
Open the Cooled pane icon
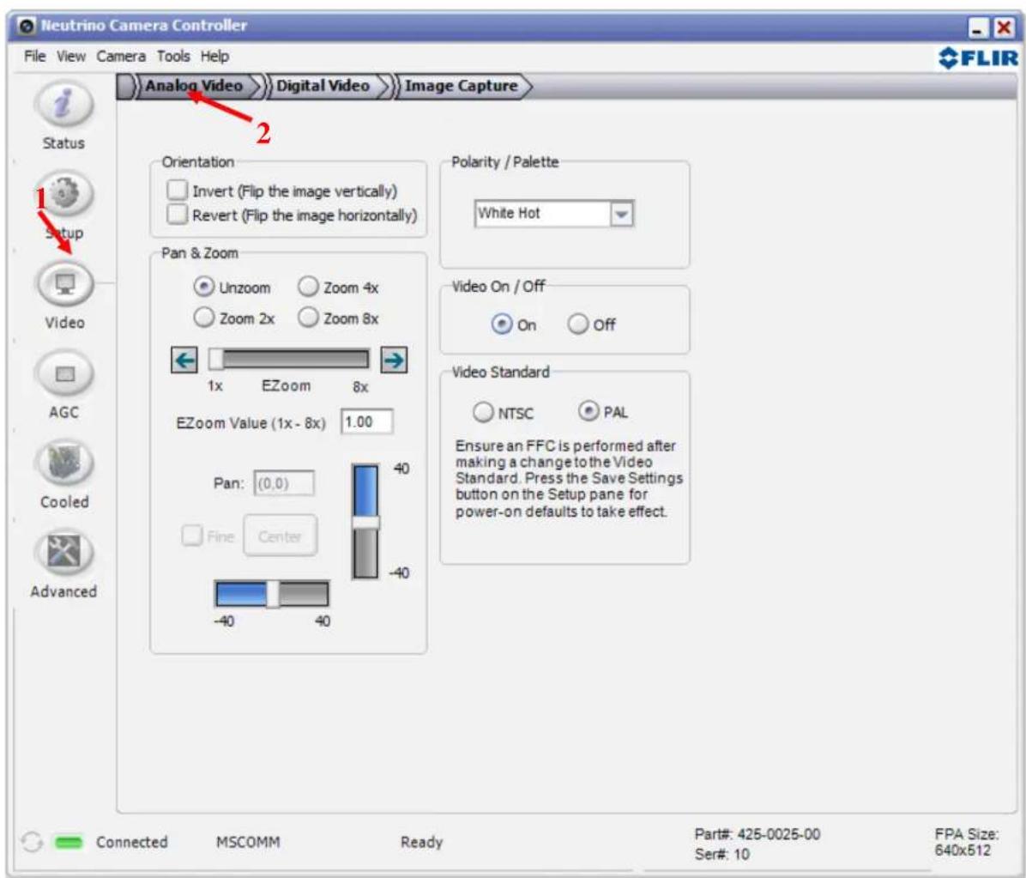pos(64,463)
